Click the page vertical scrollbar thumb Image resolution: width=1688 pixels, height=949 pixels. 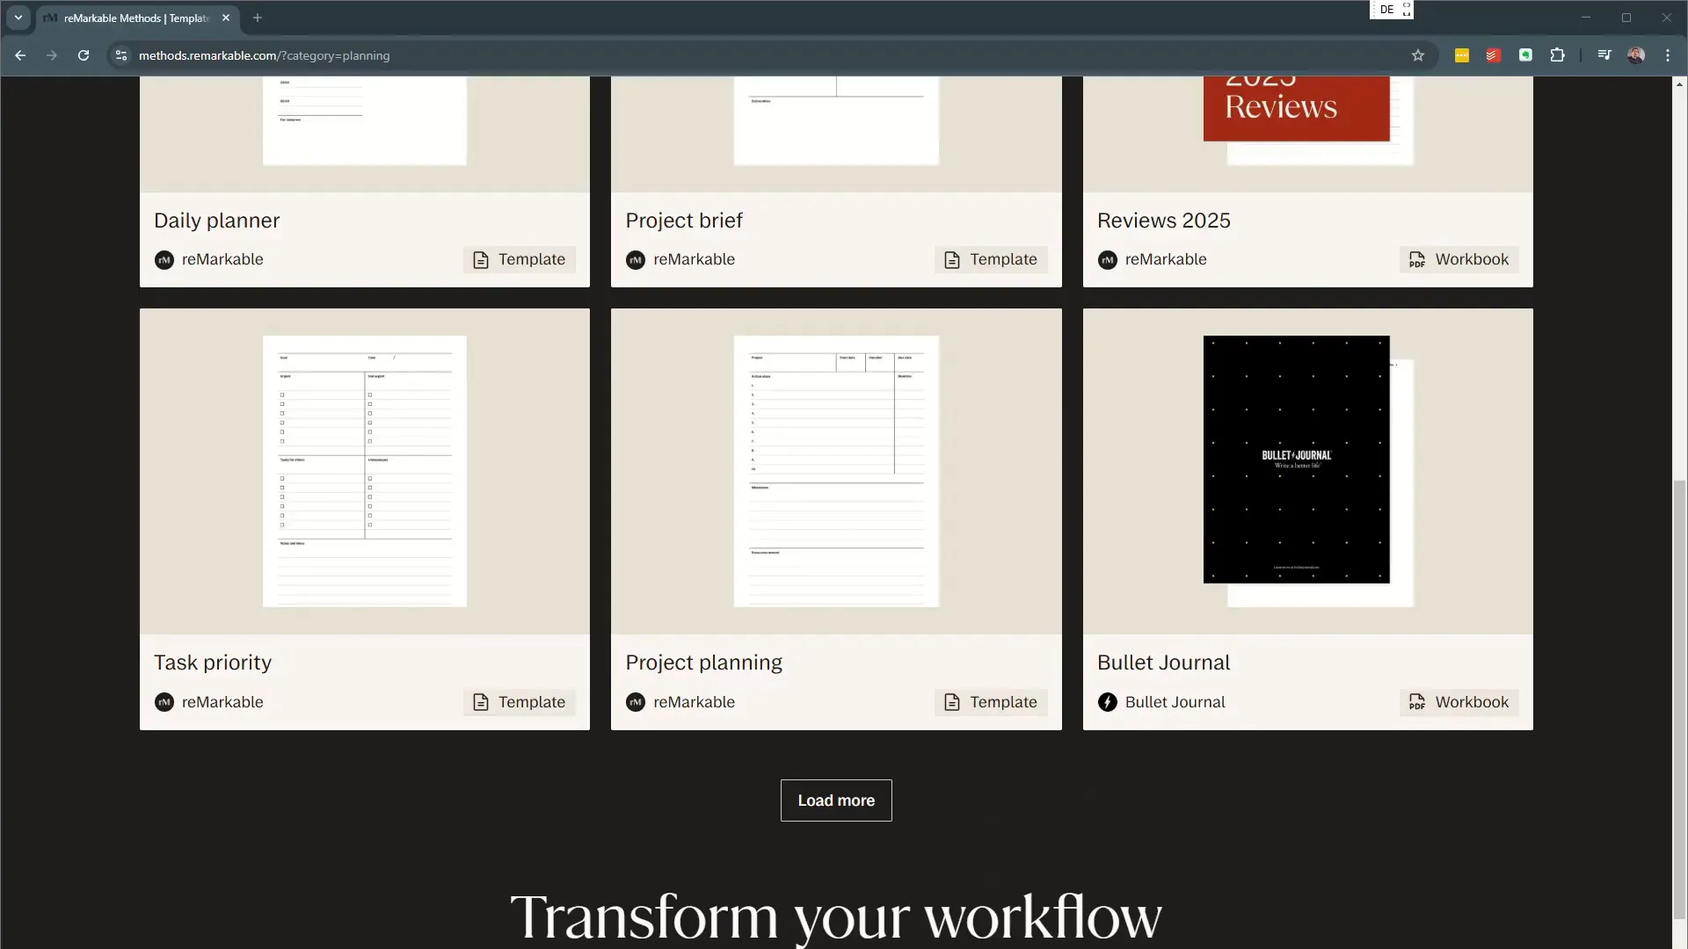[1680, 699]
